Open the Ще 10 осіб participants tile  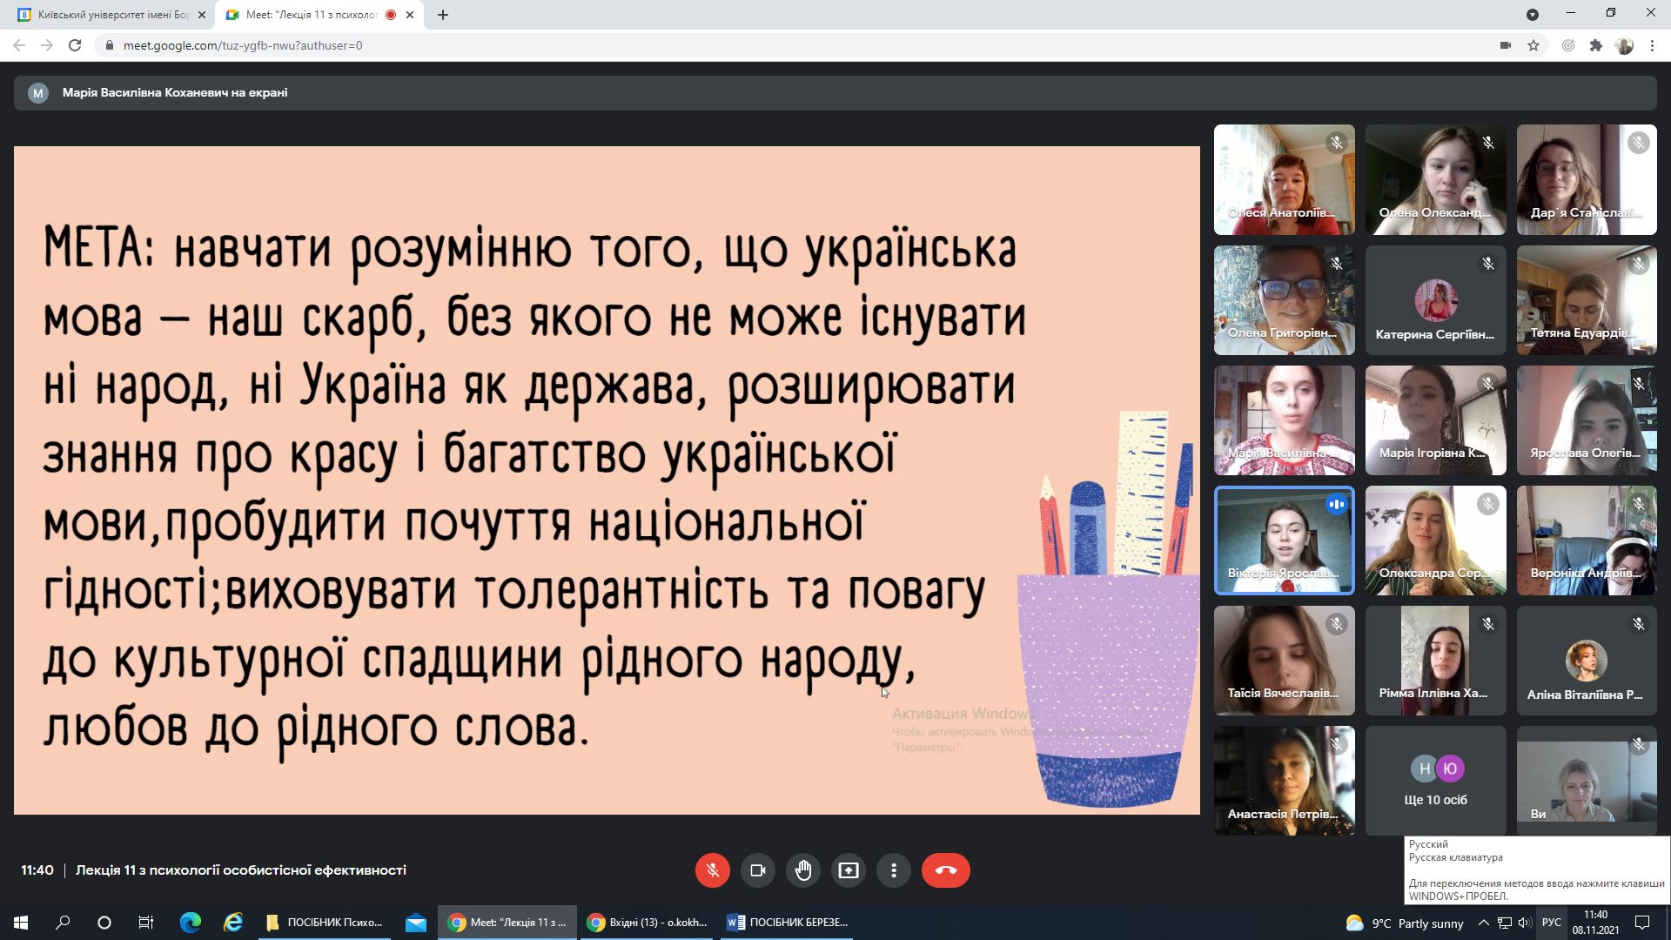[1435, 781]
